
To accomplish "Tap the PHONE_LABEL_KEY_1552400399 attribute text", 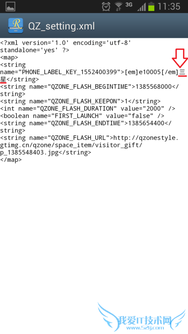I will (70, 72).
